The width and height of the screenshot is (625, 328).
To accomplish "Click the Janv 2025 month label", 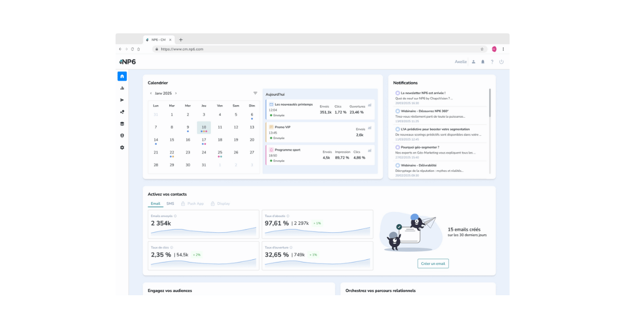I will [163, 93].
